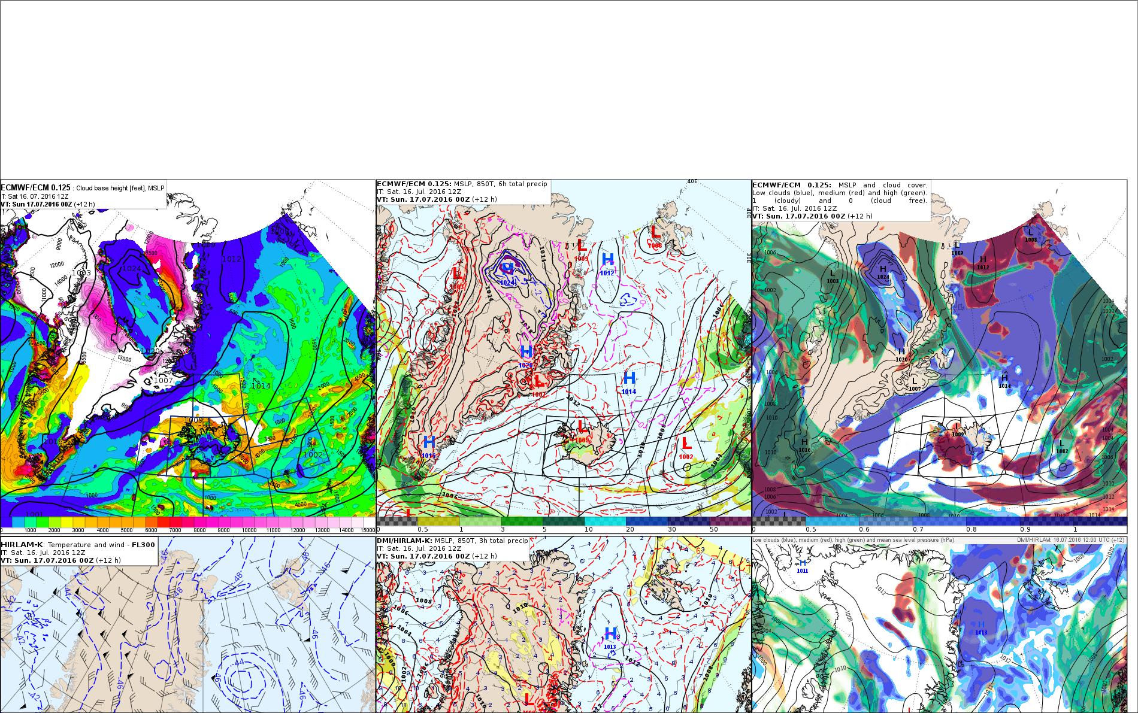Viewport: 1138px width, 713px height.
Task: Click the 1002 pressure label in cloud base map
Action: pos(313,455)
